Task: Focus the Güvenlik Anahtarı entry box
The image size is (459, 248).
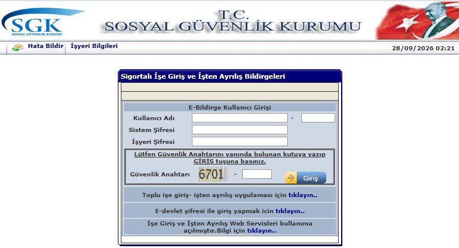Action: 256,174
